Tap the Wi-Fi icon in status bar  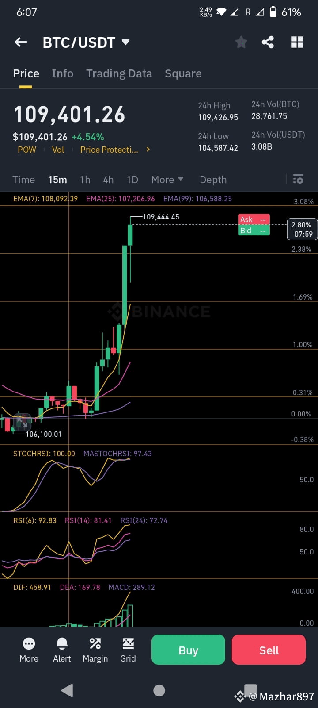tap(221, 12)
